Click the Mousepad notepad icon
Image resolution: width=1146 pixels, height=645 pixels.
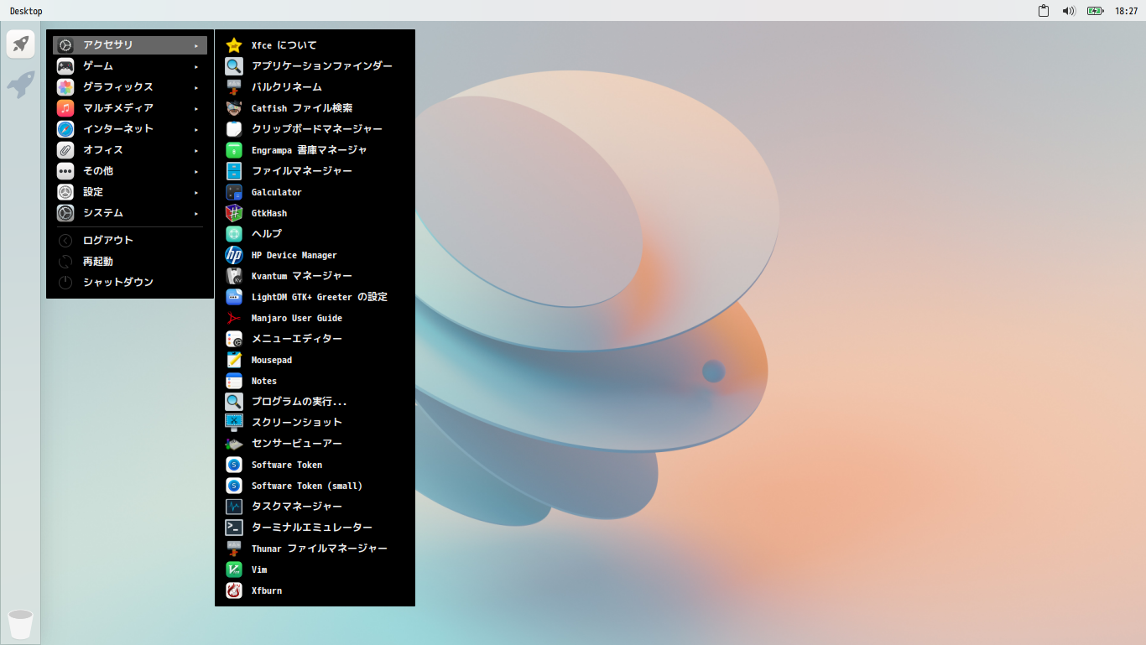(234, 360)
